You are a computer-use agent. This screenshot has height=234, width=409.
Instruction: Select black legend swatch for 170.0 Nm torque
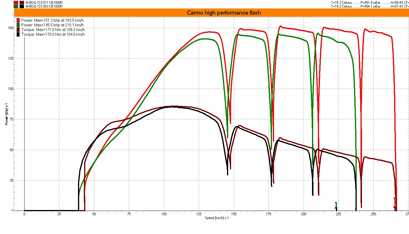coord(18,34)
